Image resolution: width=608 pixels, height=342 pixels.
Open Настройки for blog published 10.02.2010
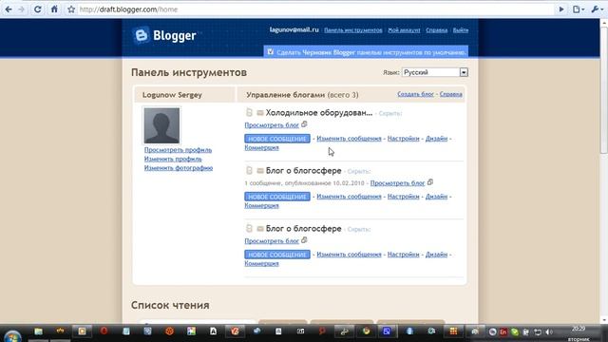click(x=403, y=197)
